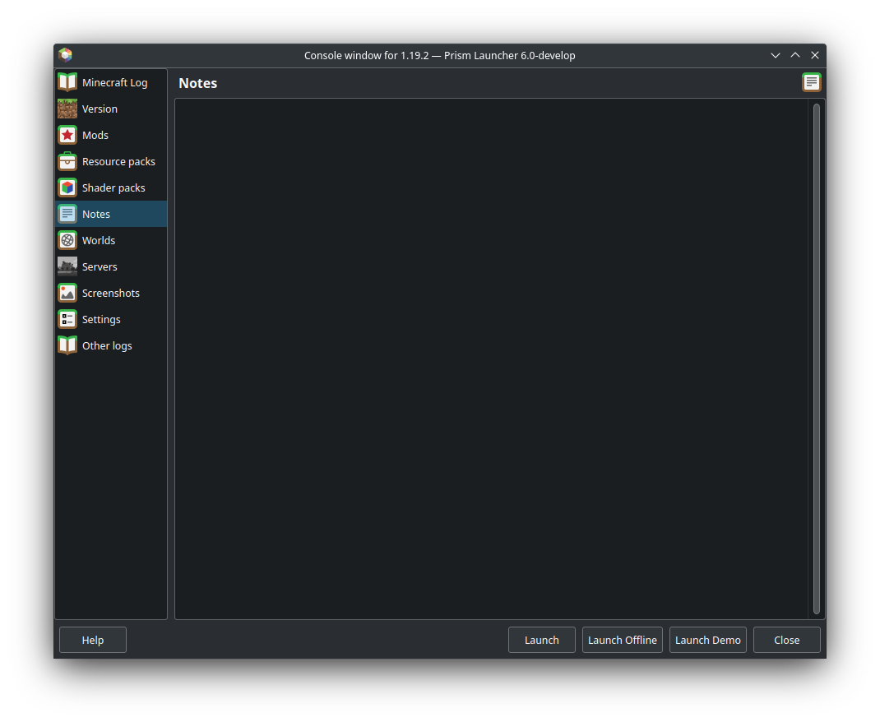
Task: Open the Worlds page
Action: 111,241
